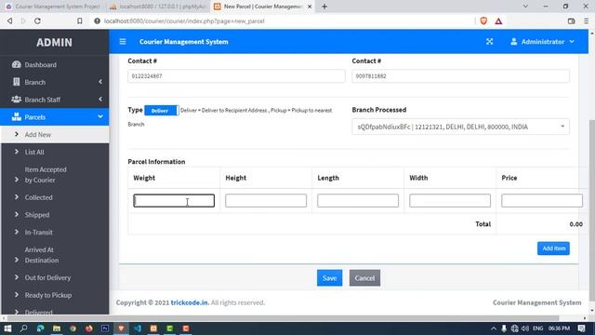Image resolution: width=595 pixels, height=335 pixels.
Task: Focus the Length input field
Action: [358, 201]
